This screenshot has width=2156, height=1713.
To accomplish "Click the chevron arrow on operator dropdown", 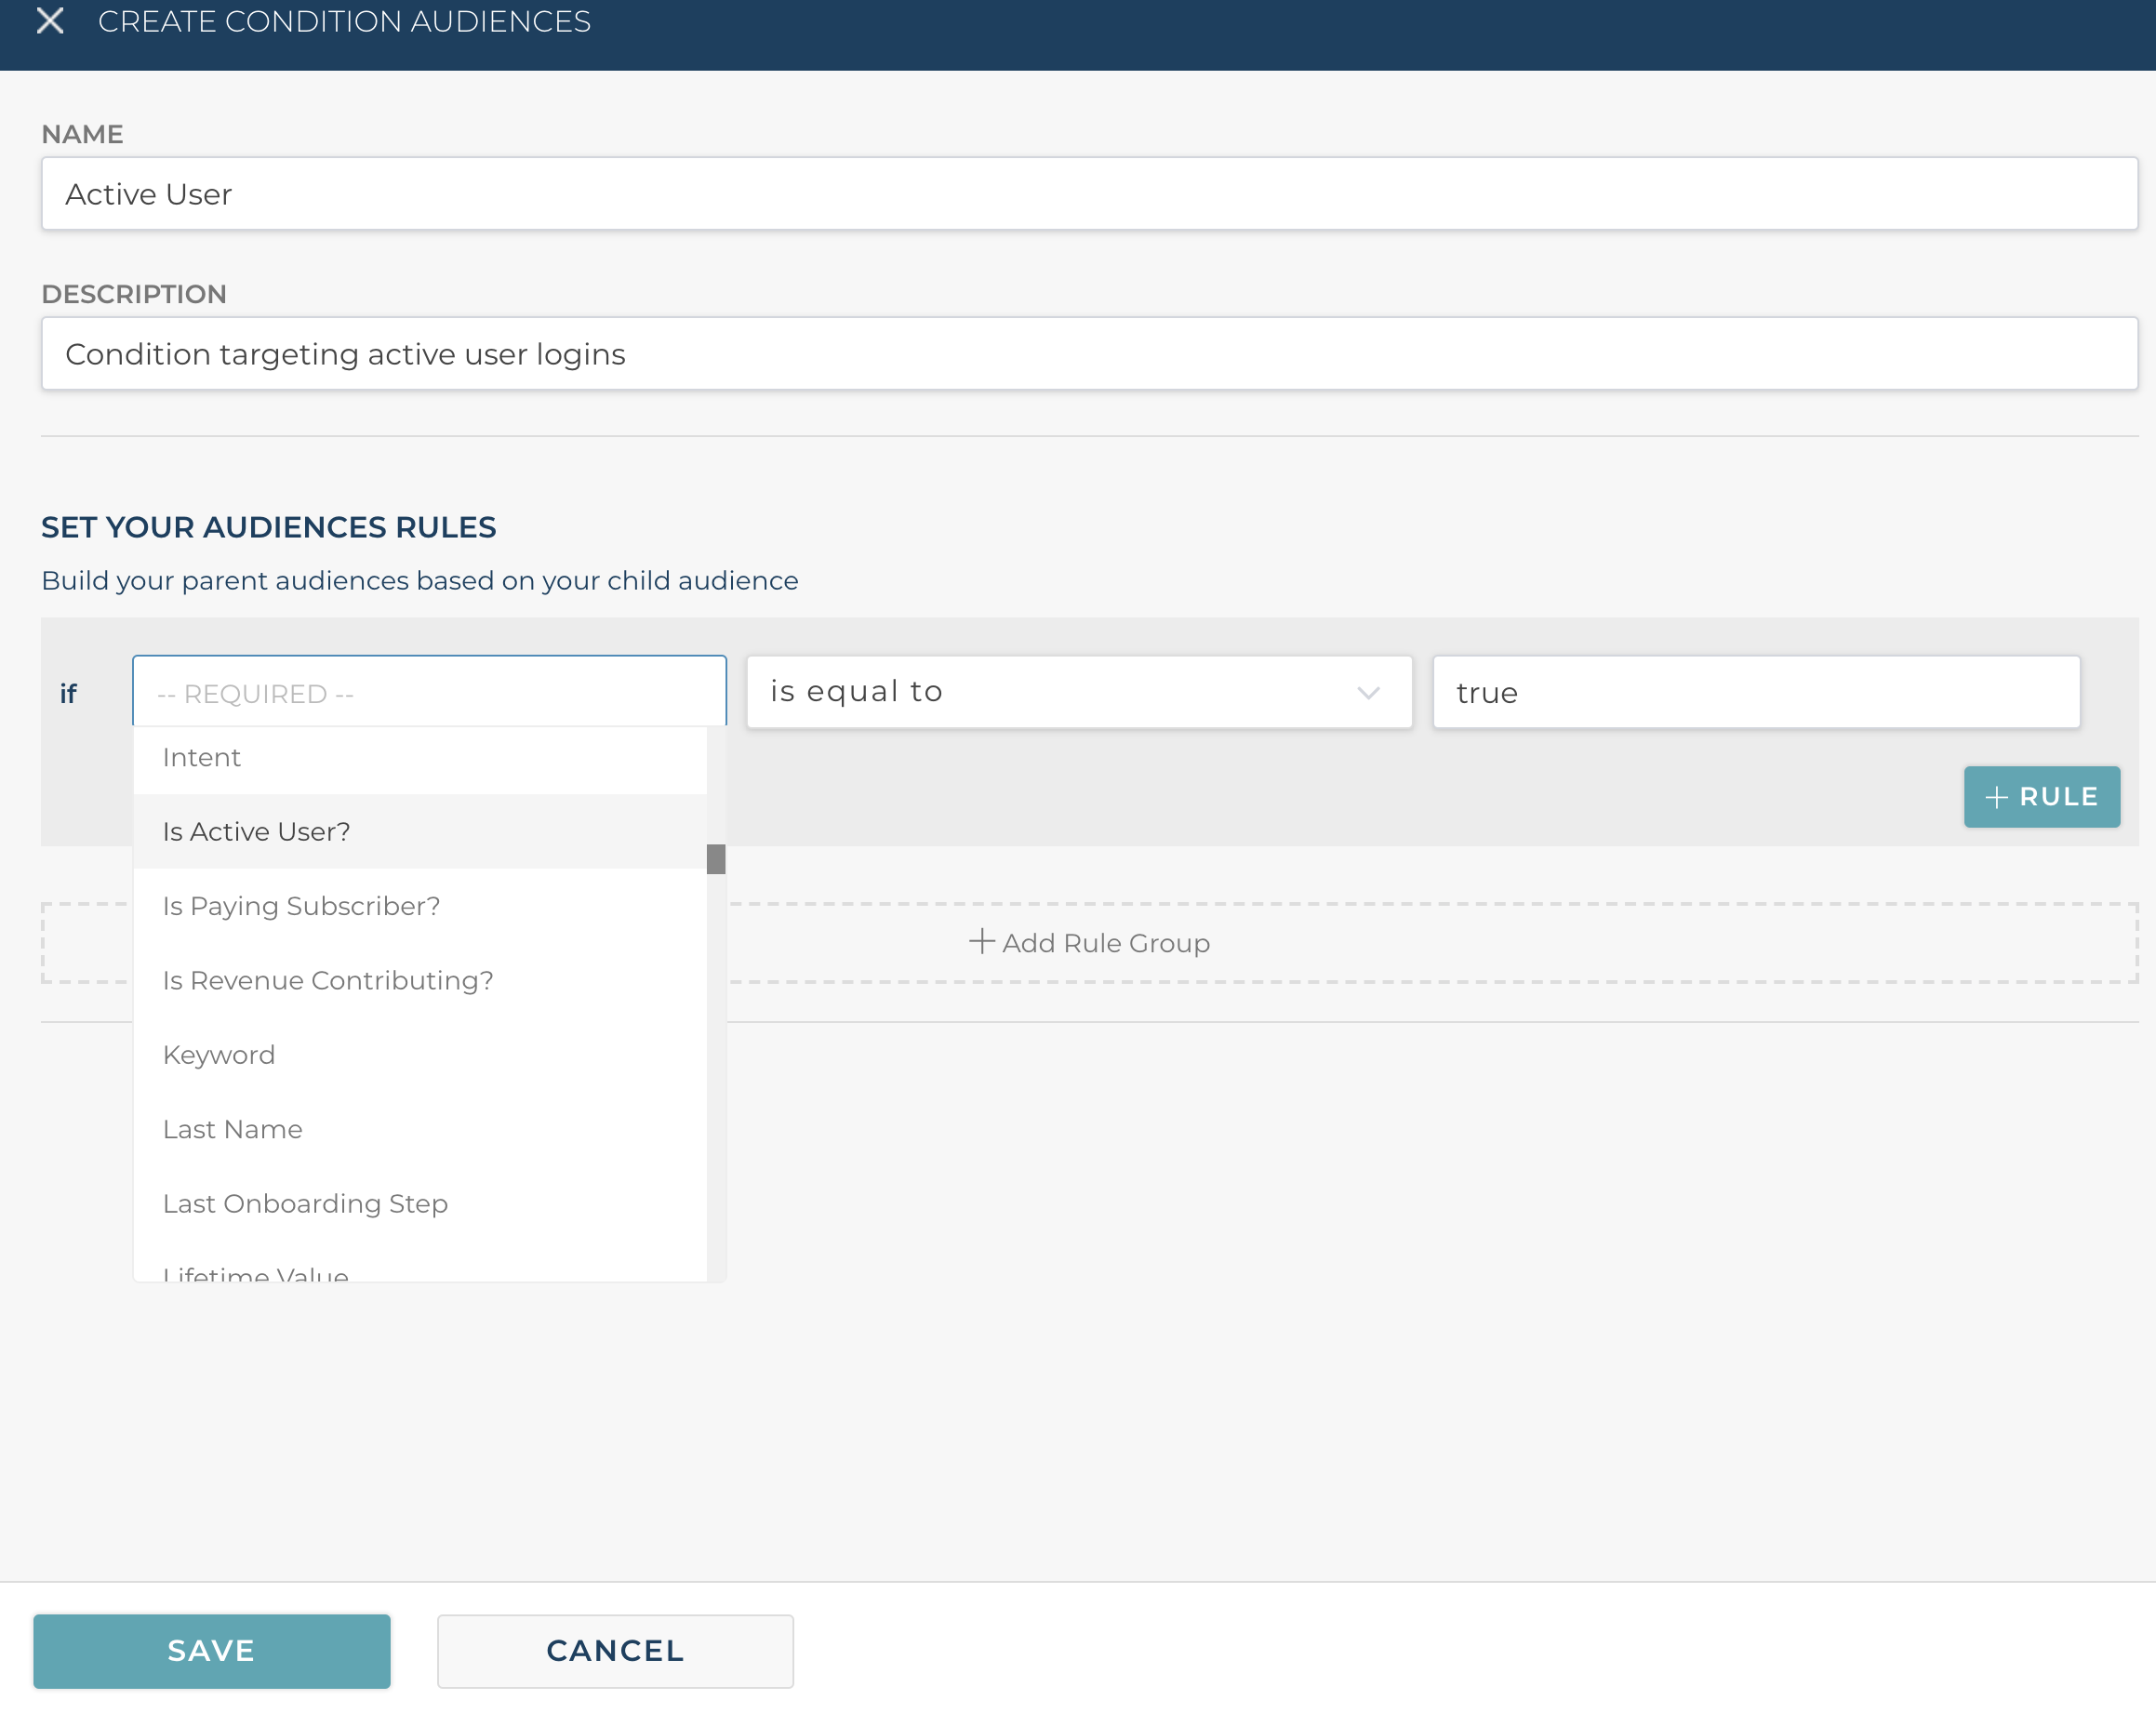I will [1368, 692].
